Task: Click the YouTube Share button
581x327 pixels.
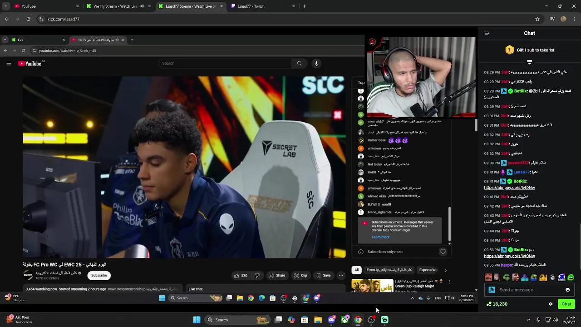Action: click(277, 276)
